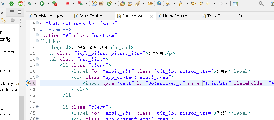Open the New Java Class dropdown arrow
274x120 pixels.
point(115,3)
